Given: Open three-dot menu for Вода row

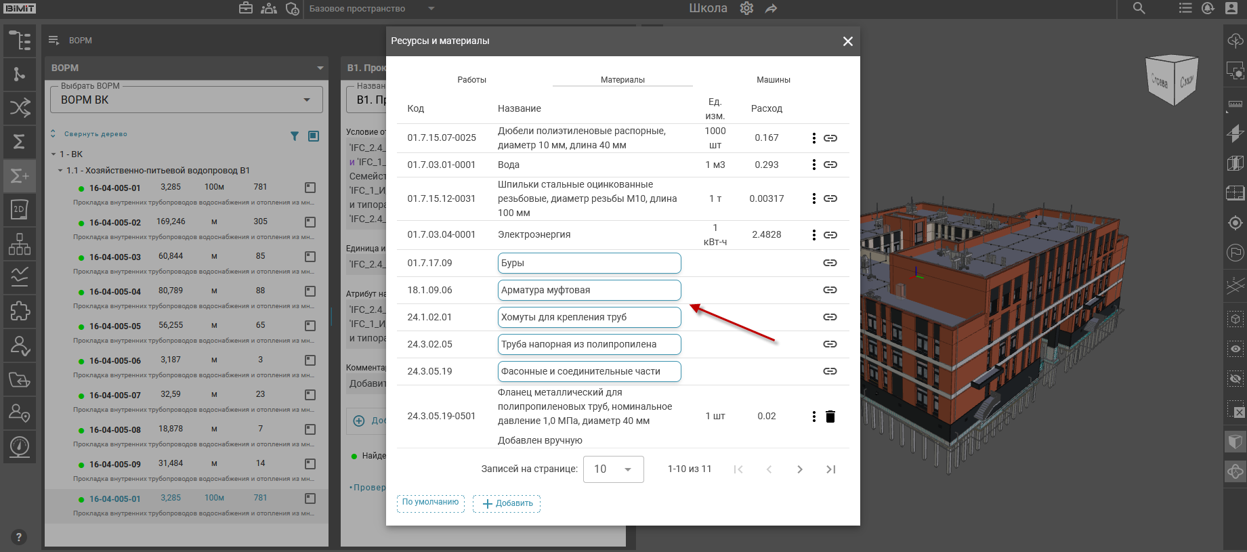Looking at the screenshot, I should (813, 165).
